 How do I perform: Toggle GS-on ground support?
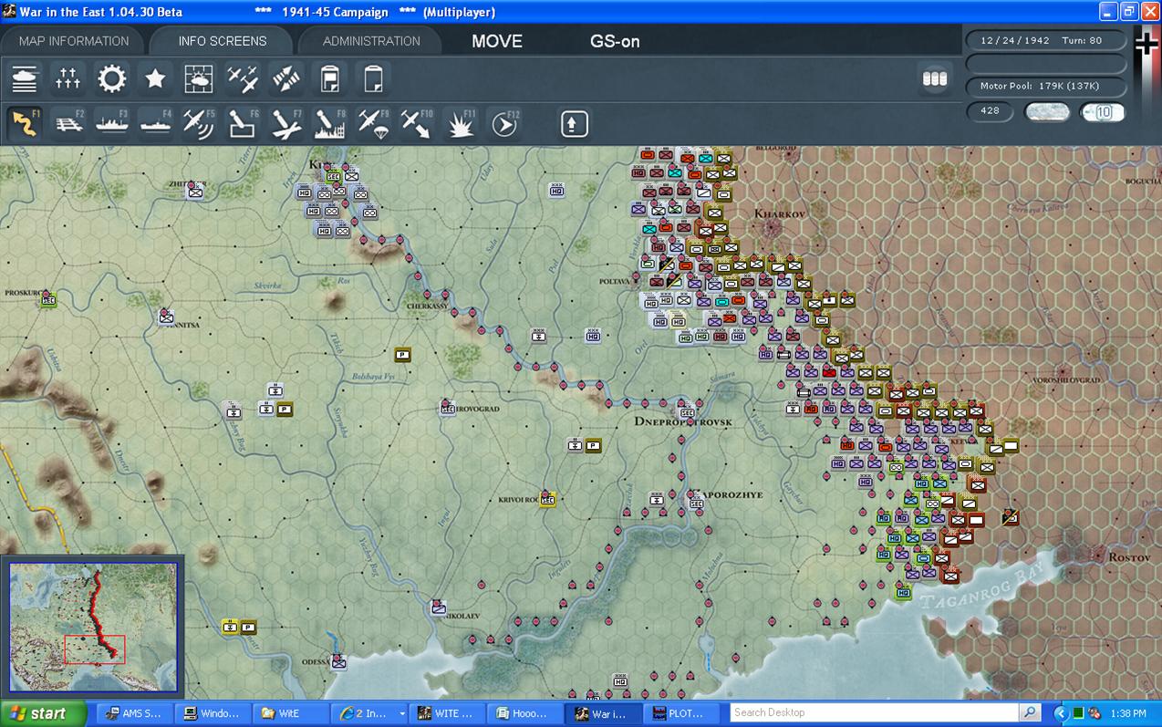(615, 41)
